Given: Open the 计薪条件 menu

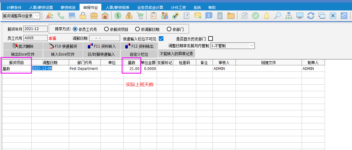Looking at the screenshot, I should tap(14, 7).
